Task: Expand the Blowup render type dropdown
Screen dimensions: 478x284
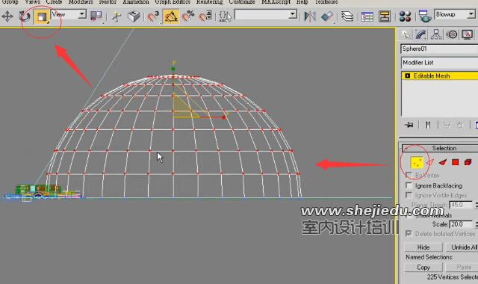Action: click(x=455, y=14)
